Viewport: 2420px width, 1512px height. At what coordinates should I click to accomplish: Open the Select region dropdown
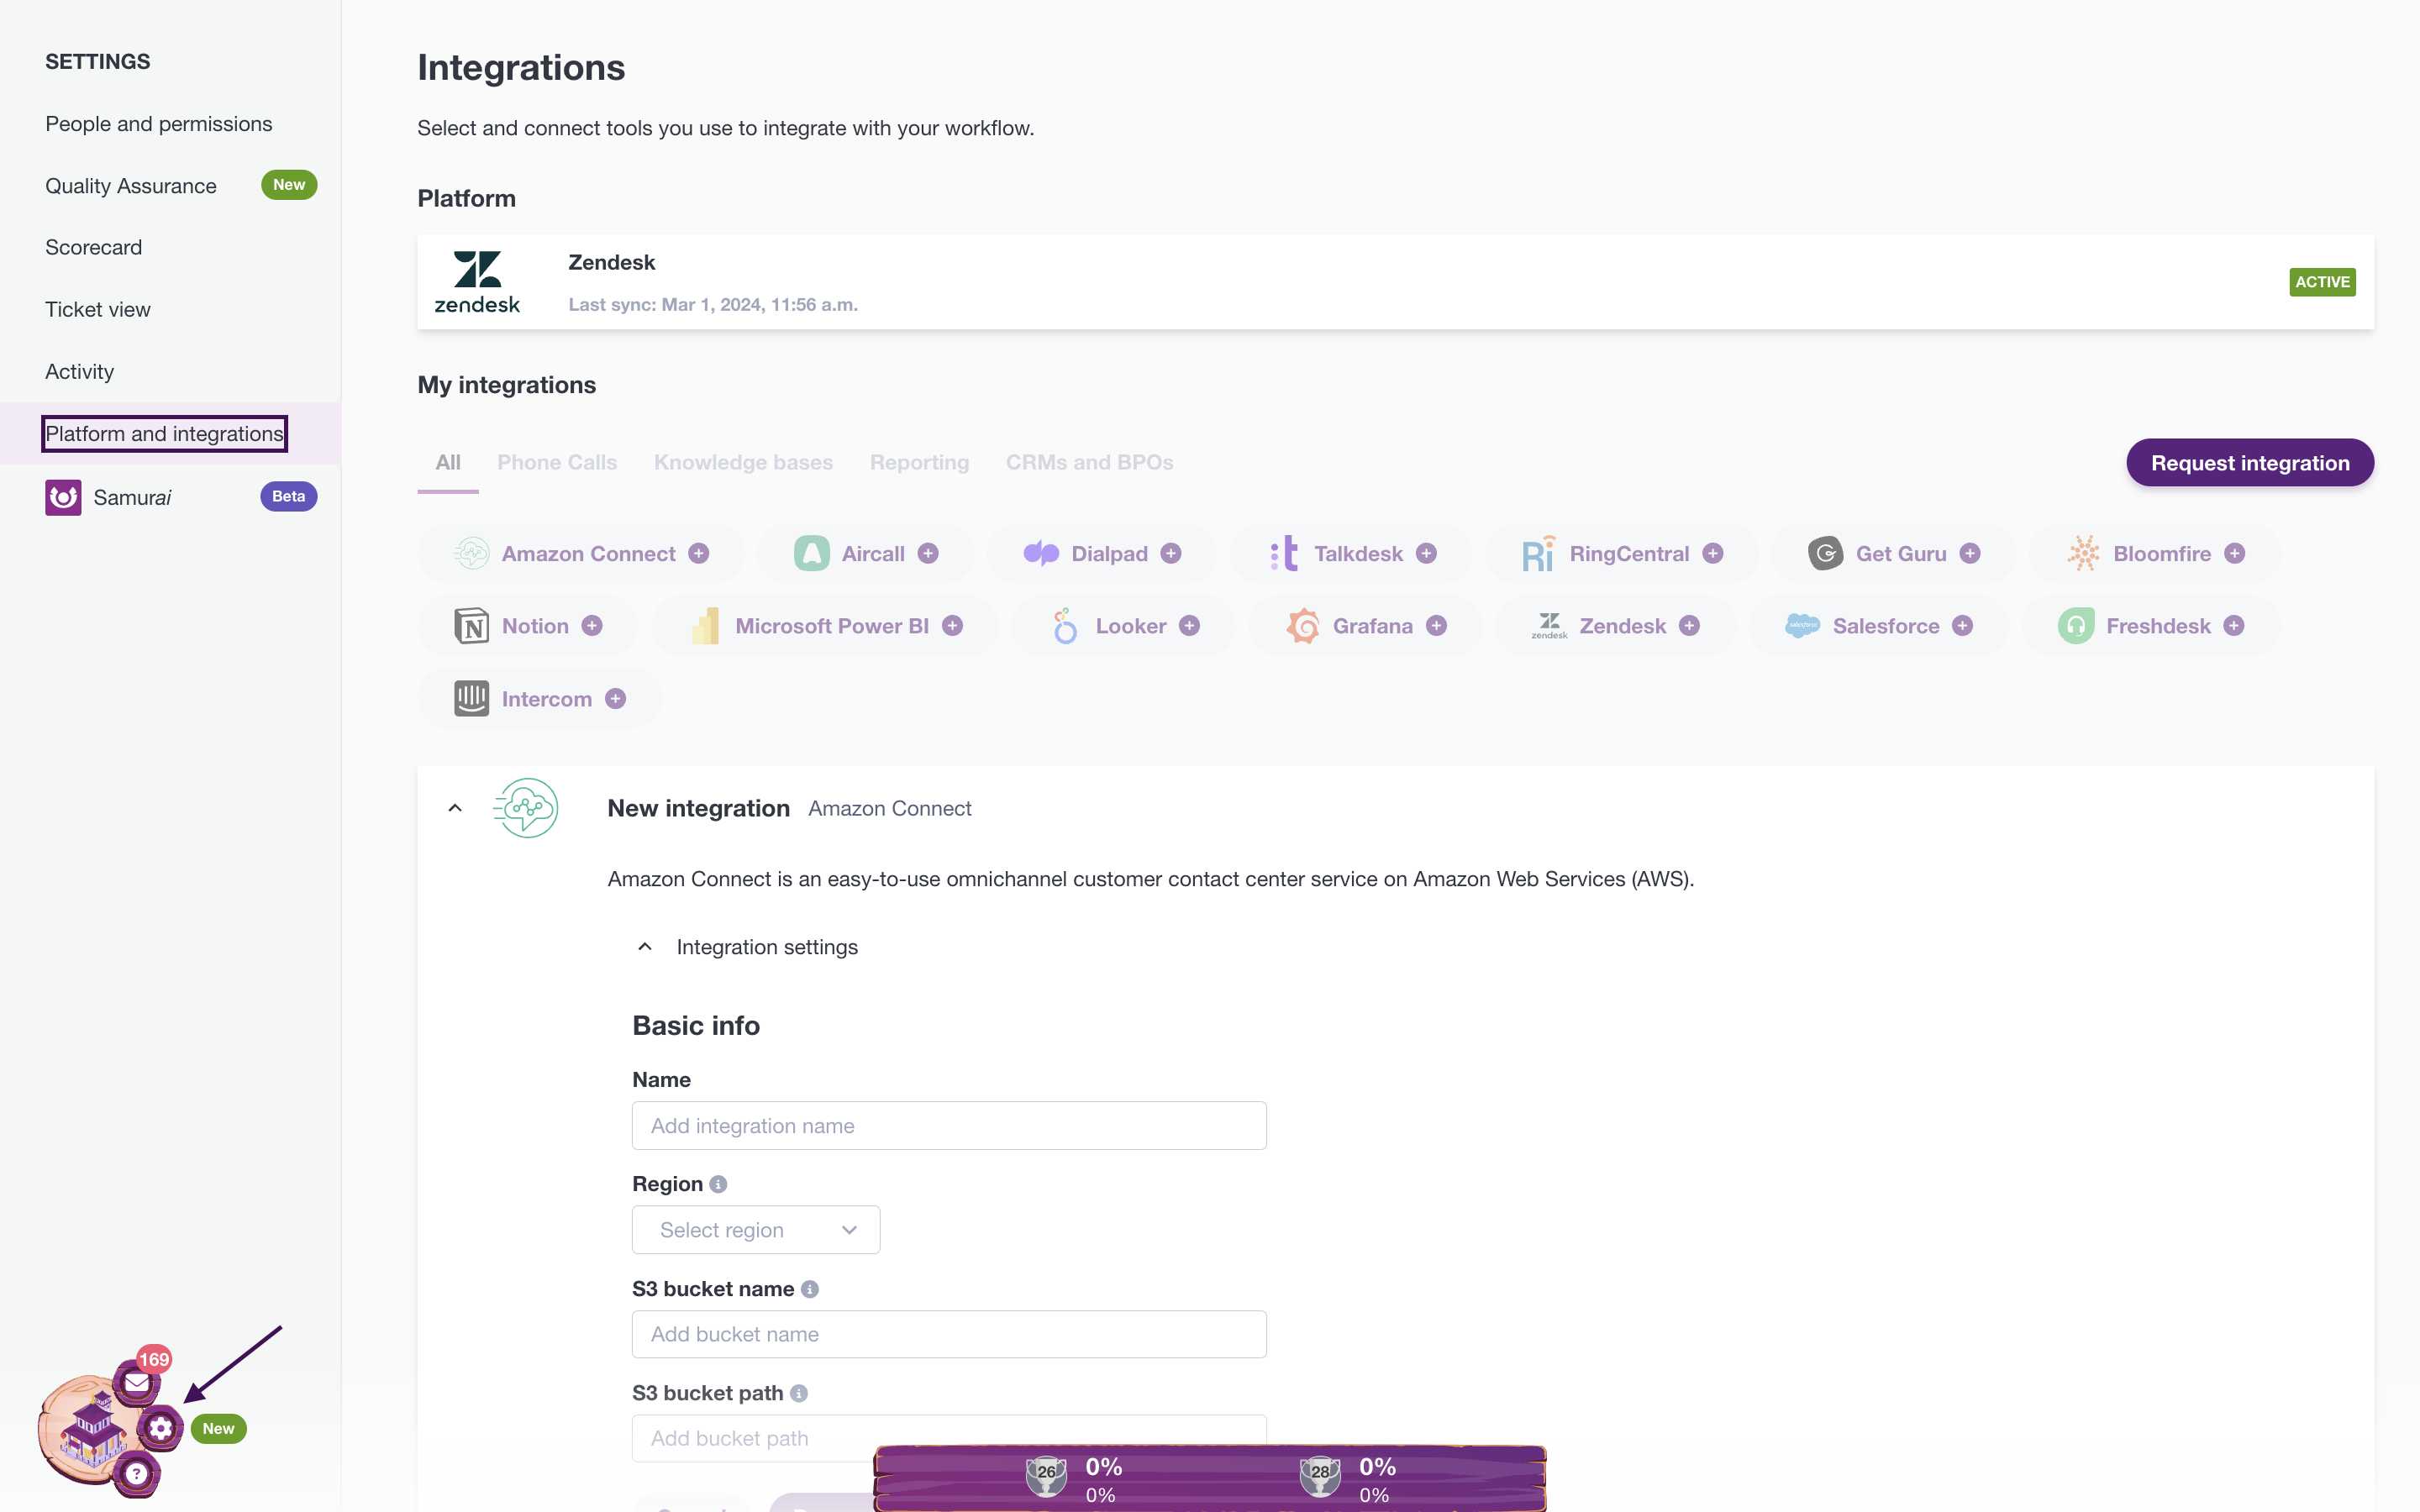point(756,1229)
